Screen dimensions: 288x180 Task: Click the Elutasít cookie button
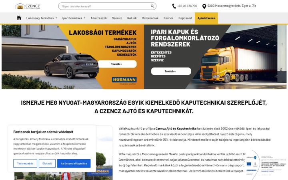pyautogui.click(x=47, y=164)
